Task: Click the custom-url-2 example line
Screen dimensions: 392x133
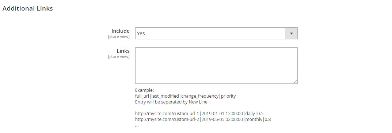Action: [203, 119]
